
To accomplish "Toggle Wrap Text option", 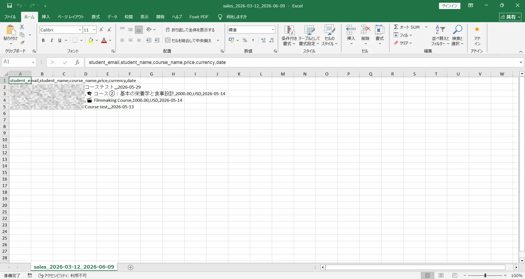I will click(190, 30).
